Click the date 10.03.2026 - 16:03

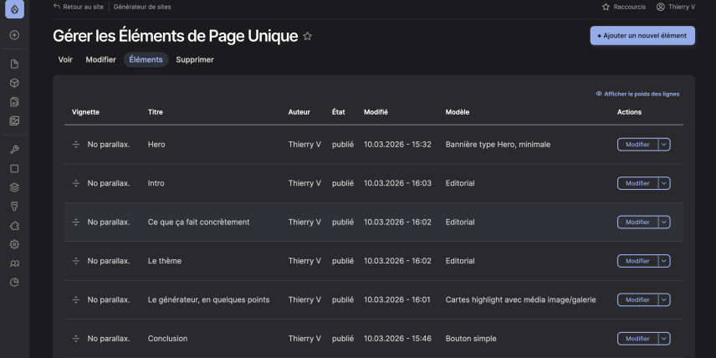click(x=397, y=183)
